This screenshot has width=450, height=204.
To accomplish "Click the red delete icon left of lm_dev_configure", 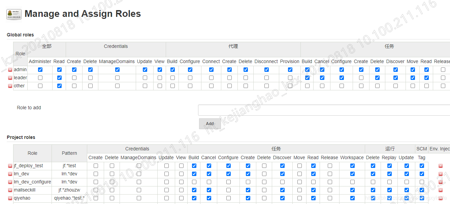I will [10, 182].
